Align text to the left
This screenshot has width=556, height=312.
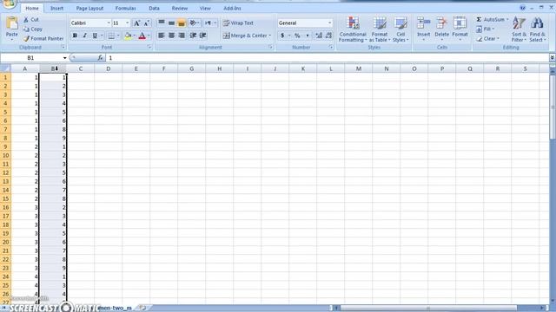point(162,36)
